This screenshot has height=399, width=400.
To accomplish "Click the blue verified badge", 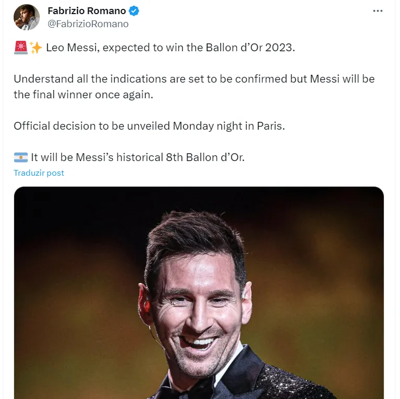I will point(134,11).
